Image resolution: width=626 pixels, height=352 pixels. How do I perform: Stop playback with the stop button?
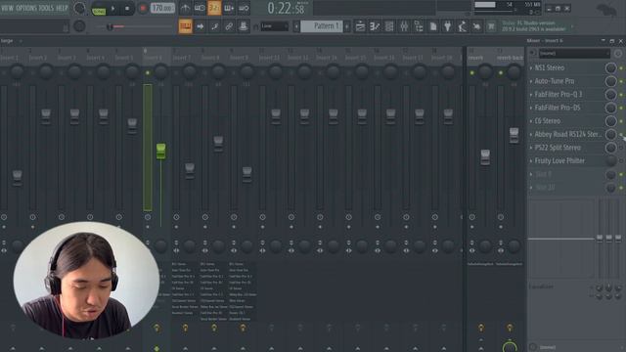coord(127,8)
